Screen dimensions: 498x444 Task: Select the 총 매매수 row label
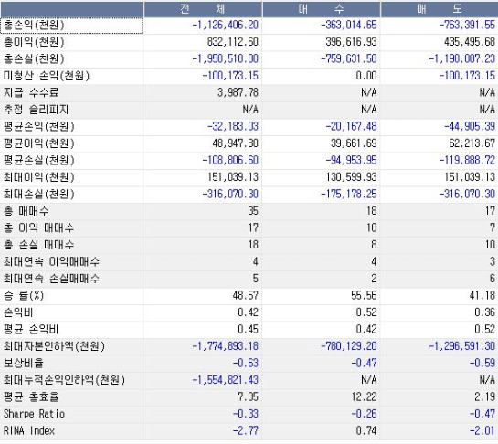click(26, 211)
